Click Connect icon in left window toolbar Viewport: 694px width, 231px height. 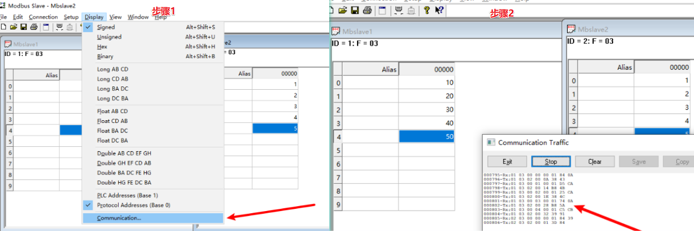point(59,27)
